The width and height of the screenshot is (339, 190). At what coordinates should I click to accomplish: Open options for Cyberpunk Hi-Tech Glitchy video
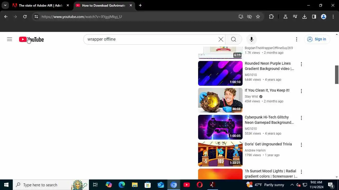pyautogui.click(x=301, y=118)
